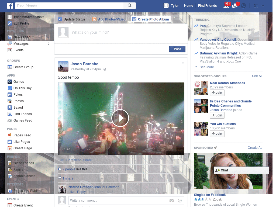Open account menu dropdown arrow
The width and height of the screenshot is (276, 207).
[x=263, y=6]
